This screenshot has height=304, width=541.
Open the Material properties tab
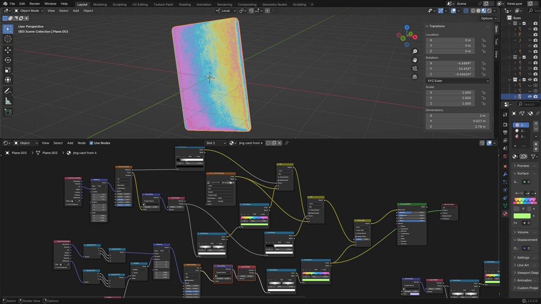pyautogui.click(x=504, y=213)
